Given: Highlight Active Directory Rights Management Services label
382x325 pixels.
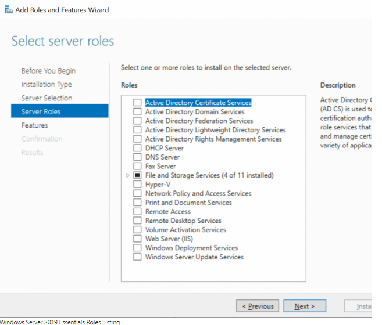Looking at the screenshot, I should (213, 139).
